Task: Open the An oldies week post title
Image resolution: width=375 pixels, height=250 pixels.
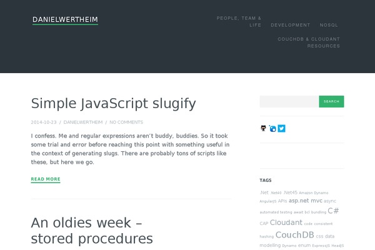Action: (x=92, y=231)
